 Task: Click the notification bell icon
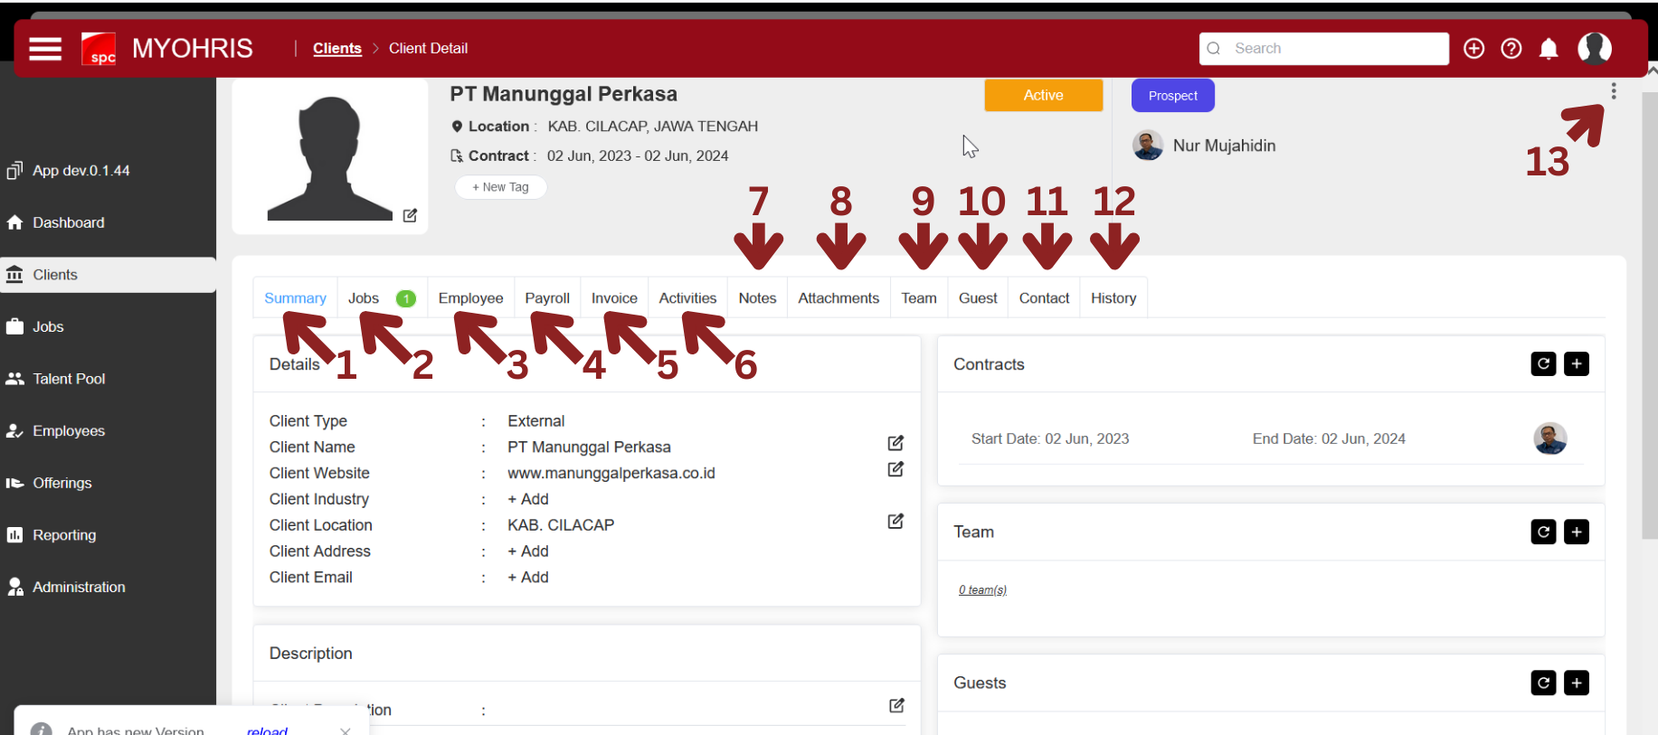point(1549,49)
